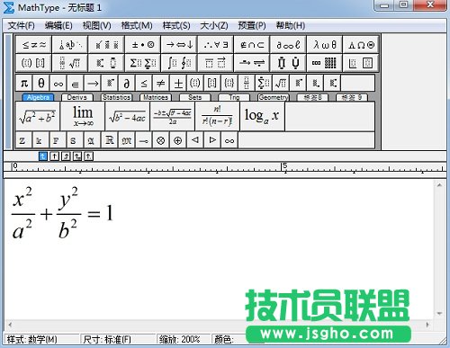Screen dimensions: 450x348
Task: Switch to the Derivs tab
Action: coord(77,97)
